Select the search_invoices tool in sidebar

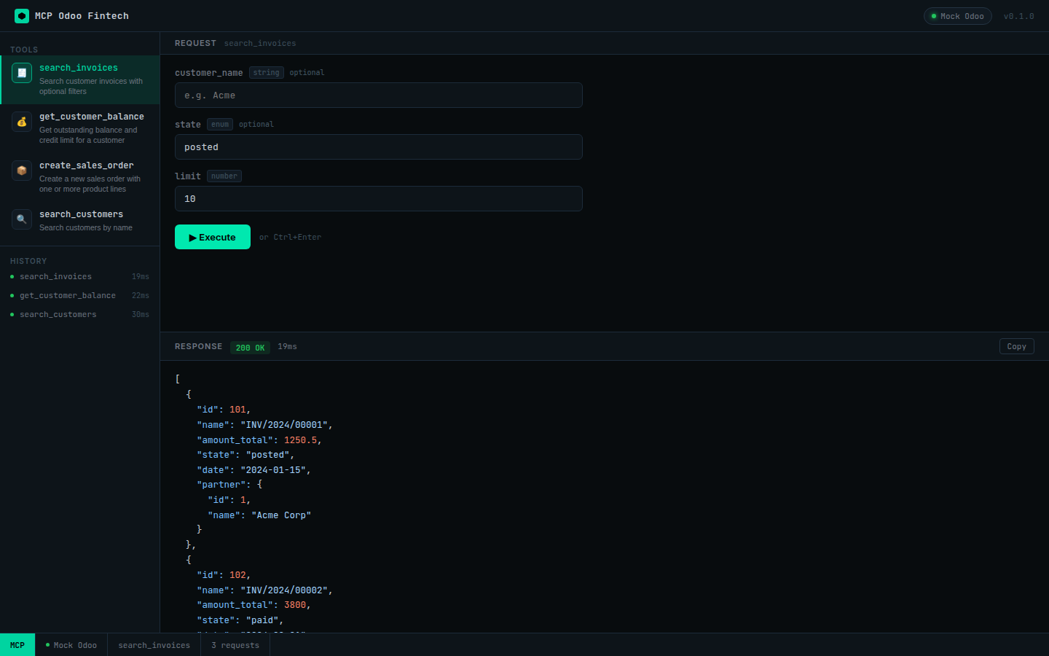[x=80, y=79]
